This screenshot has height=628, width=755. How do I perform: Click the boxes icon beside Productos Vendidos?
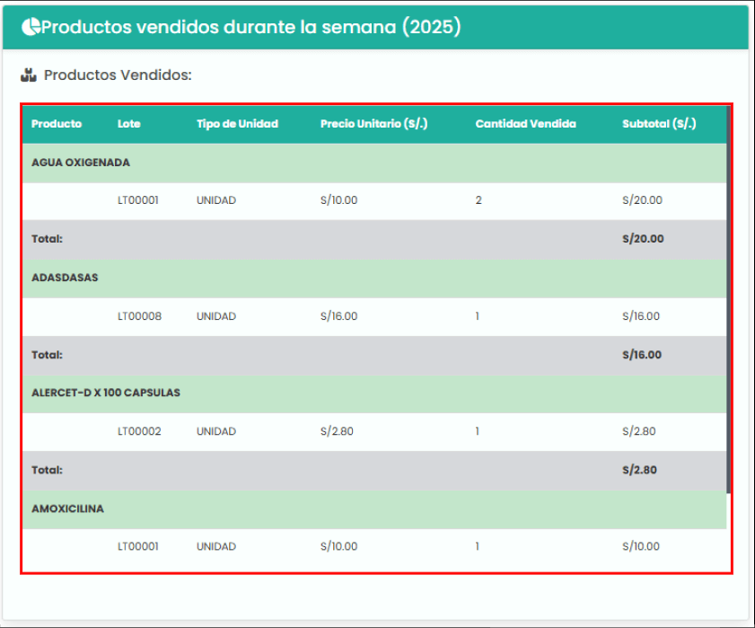click(x=29, y=75)
